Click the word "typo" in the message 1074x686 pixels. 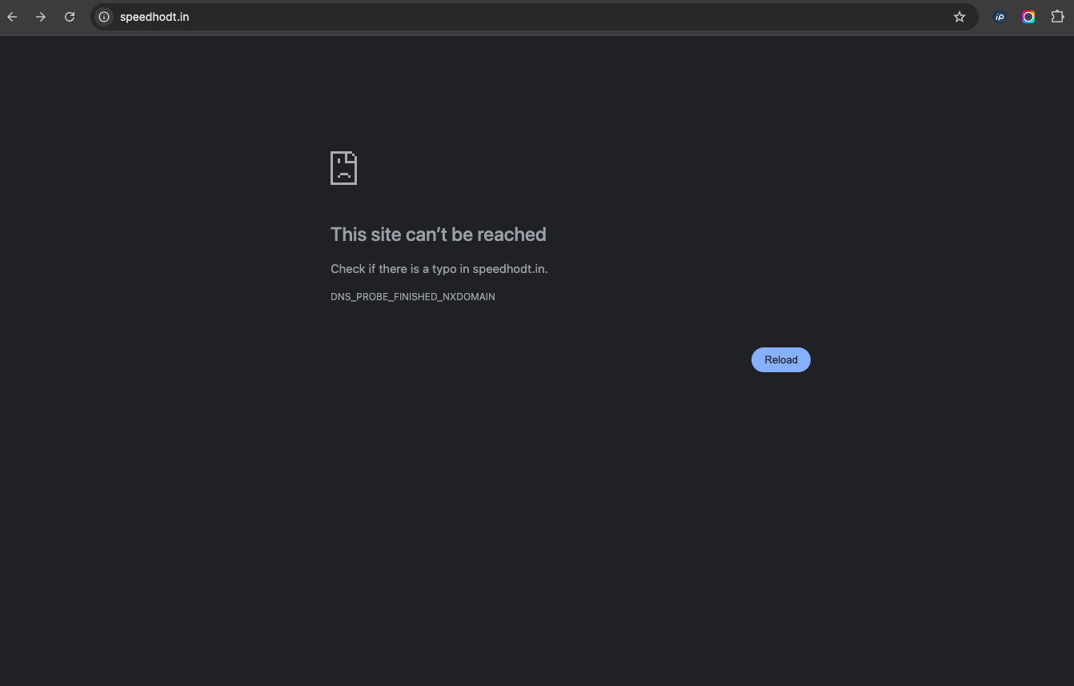click(x=444, y=269)
